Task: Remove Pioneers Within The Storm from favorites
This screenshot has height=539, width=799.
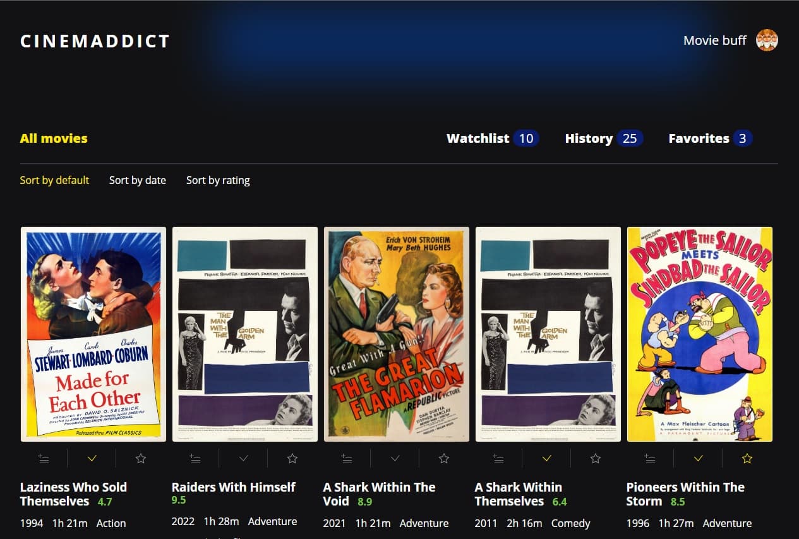Action: (747, 459)
